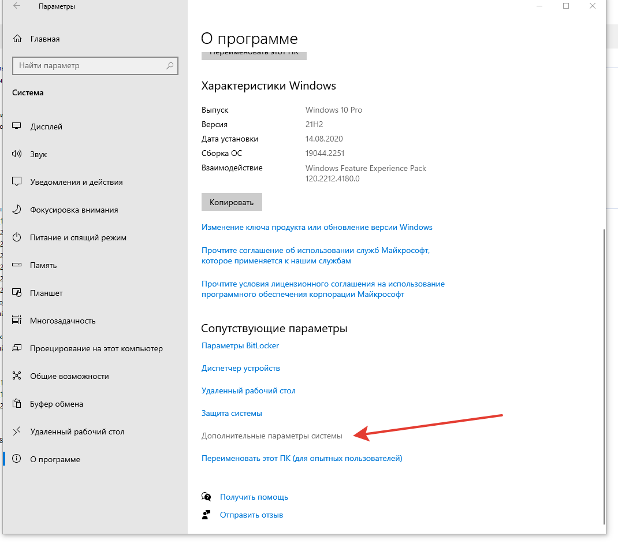Click the Projecting to this PC icon
Image resolution: width=618 pixels, height=543 pixels.
17,348
